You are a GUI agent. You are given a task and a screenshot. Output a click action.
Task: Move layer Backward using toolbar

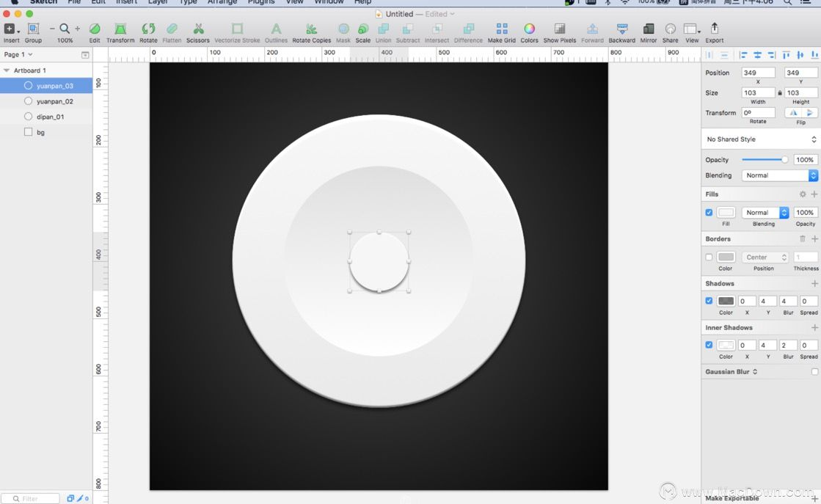click(622, 32)
